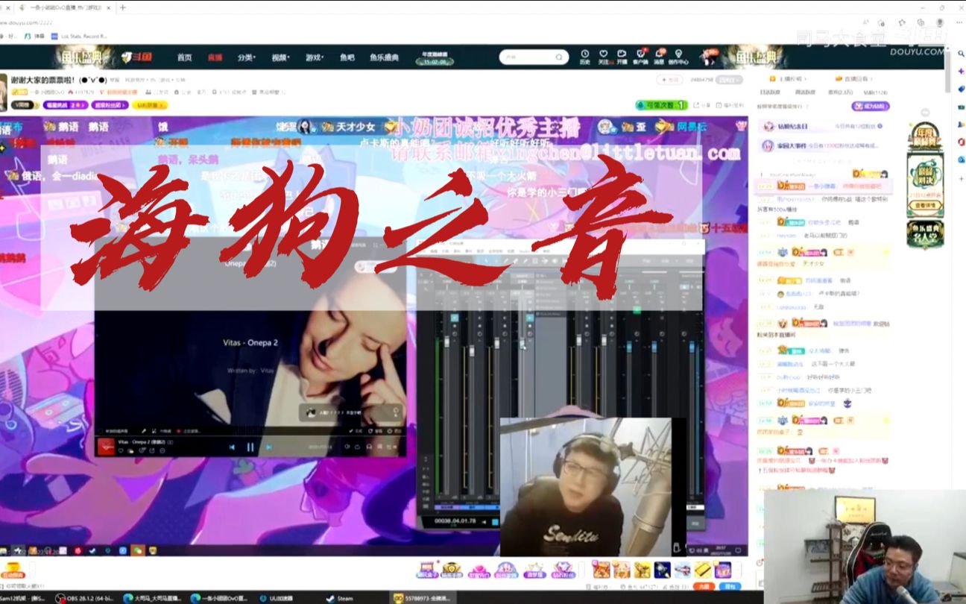Click the Douyu logo in header
This screenshot has height=604, width=966.
pos(136,57)
